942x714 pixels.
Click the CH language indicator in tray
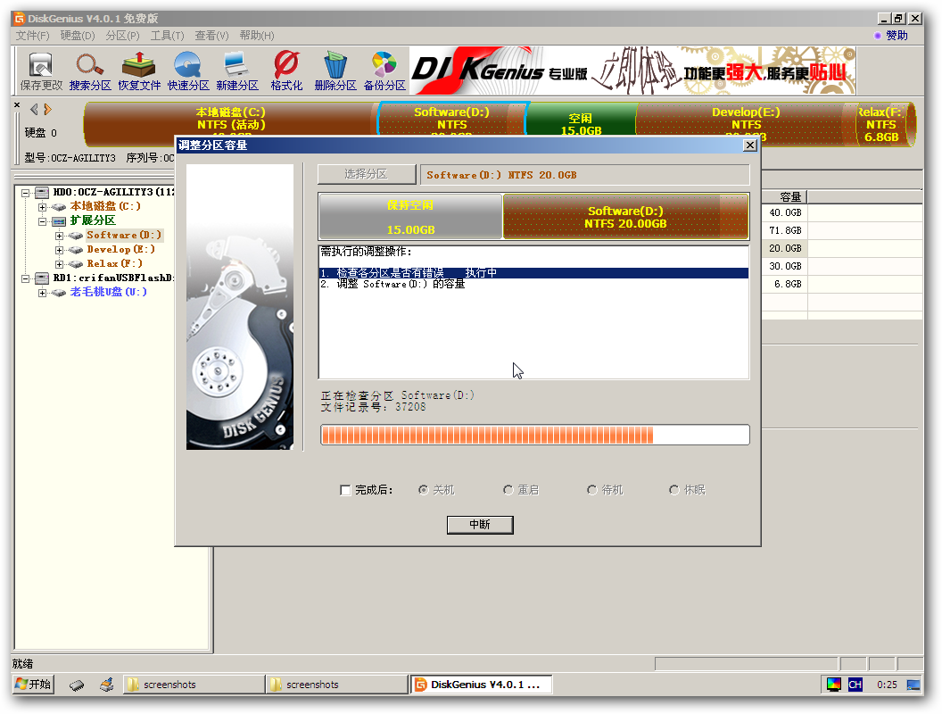tap(855, 685)
